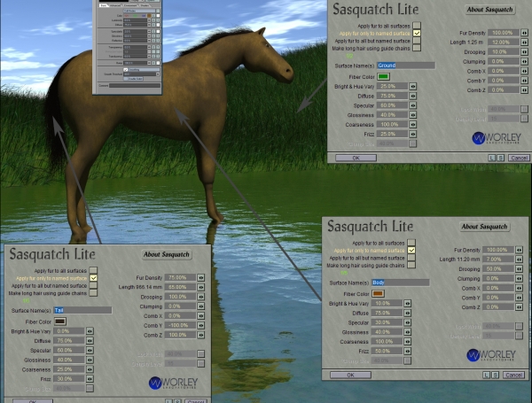
Task: Cancel the Ground surface Sasquatch dialog
Action: [519, 158]
